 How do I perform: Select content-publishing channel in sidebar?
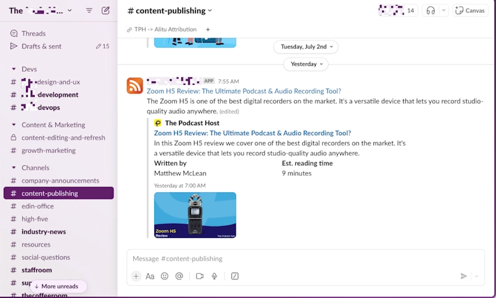pos(59,193)
